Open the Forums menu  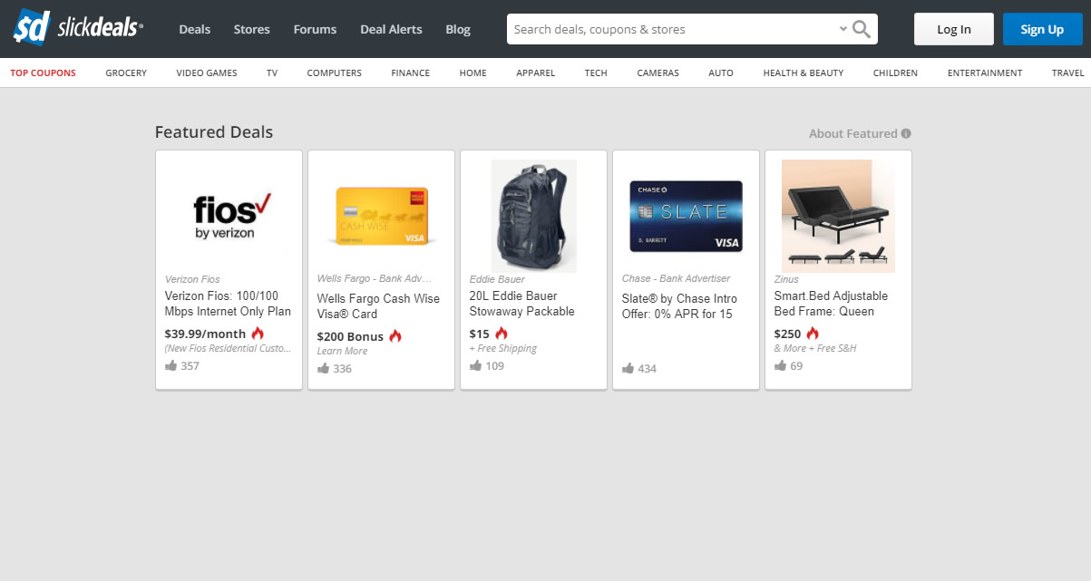(315, 29)
